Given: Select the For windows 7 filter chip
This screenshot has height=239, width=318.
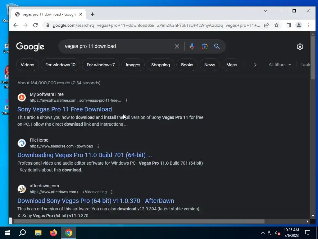Looking at the screenshot, I should (x=101, y=65).
